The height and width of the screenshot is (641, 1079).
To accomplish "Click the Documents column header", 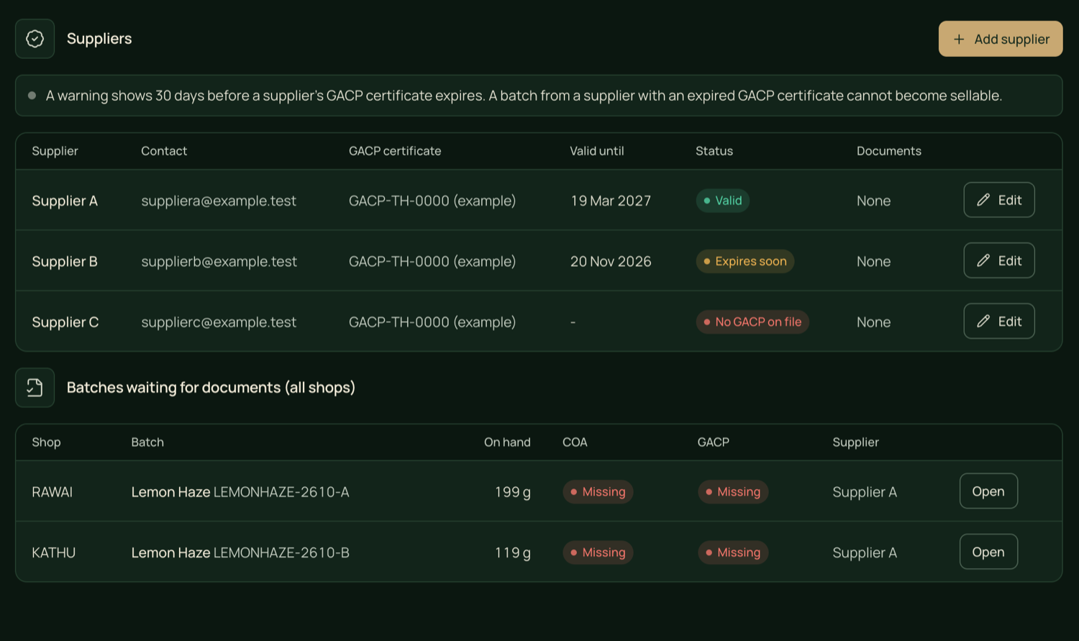I will coord(889,151).
